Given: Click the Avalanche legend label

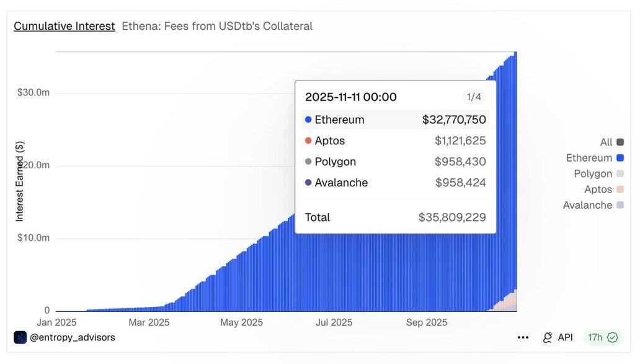Looking at the screenshot, I should pos(587,206).
